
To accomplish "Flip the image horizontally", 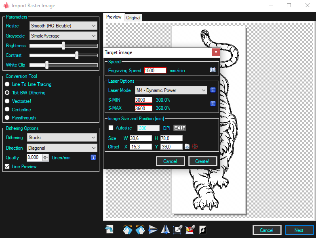I will pos(165,230).
